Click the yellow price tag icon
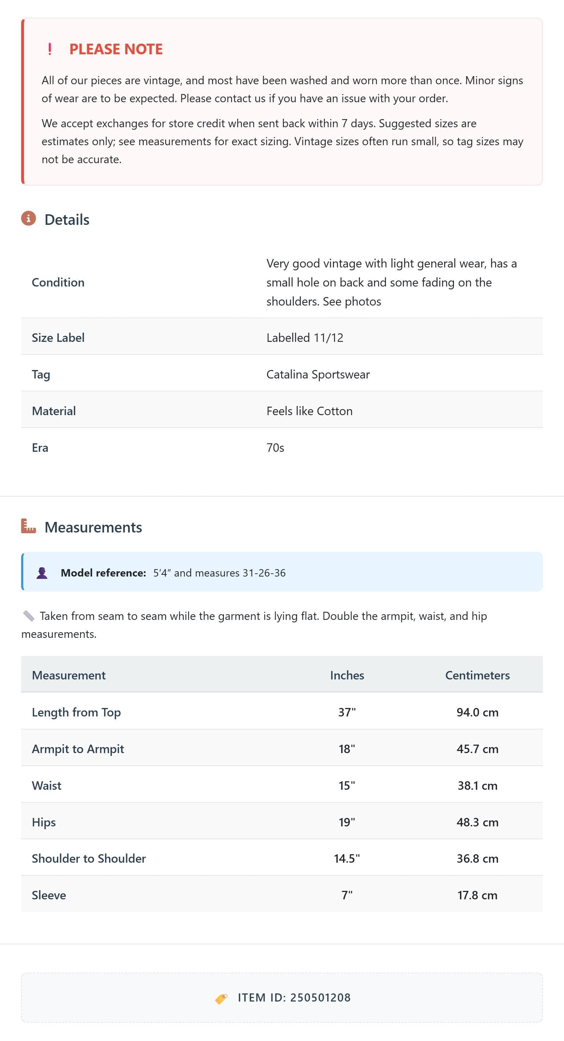 click(221, 998)
